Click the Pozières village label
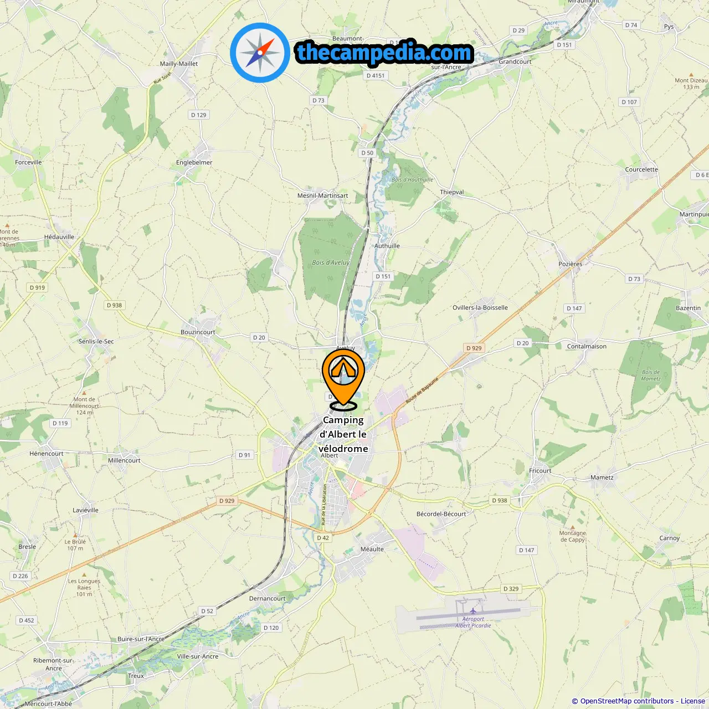709x709 pixels. tap(571, 264)
